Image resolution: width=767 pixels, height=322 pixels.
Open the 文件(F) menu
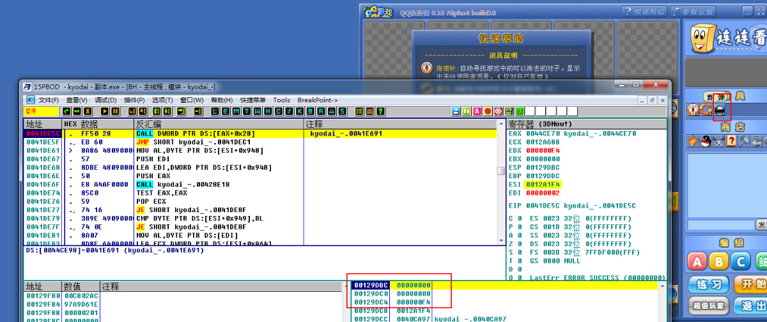(49, 100)
